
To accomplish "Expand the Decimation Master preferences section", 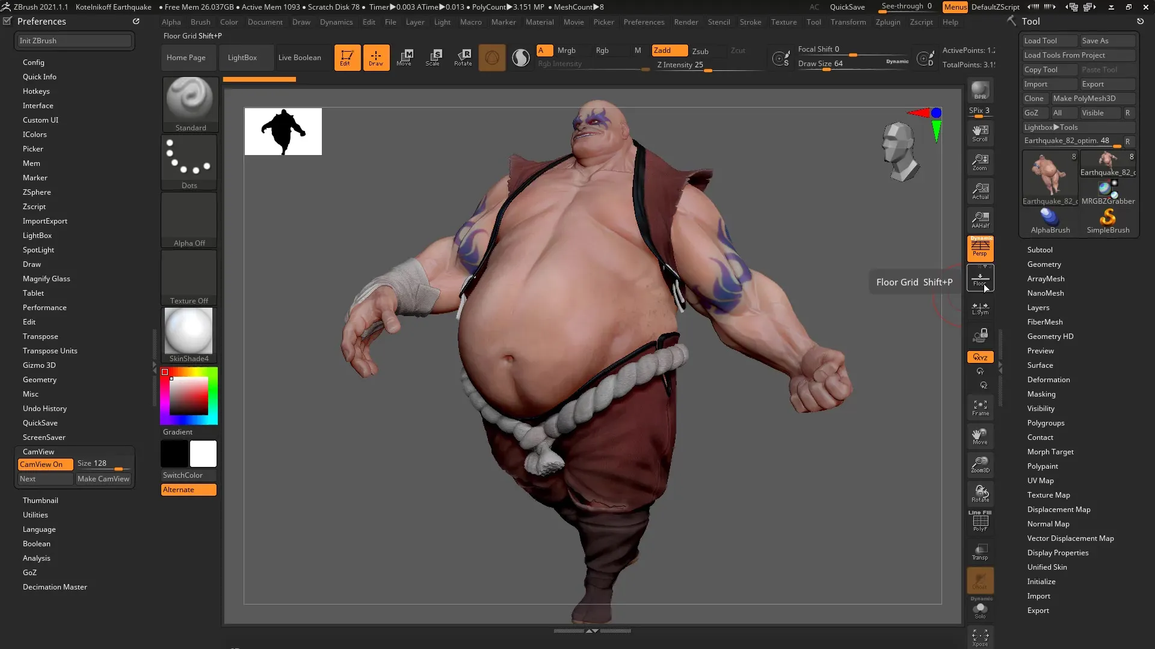I will tap(55, 587).
